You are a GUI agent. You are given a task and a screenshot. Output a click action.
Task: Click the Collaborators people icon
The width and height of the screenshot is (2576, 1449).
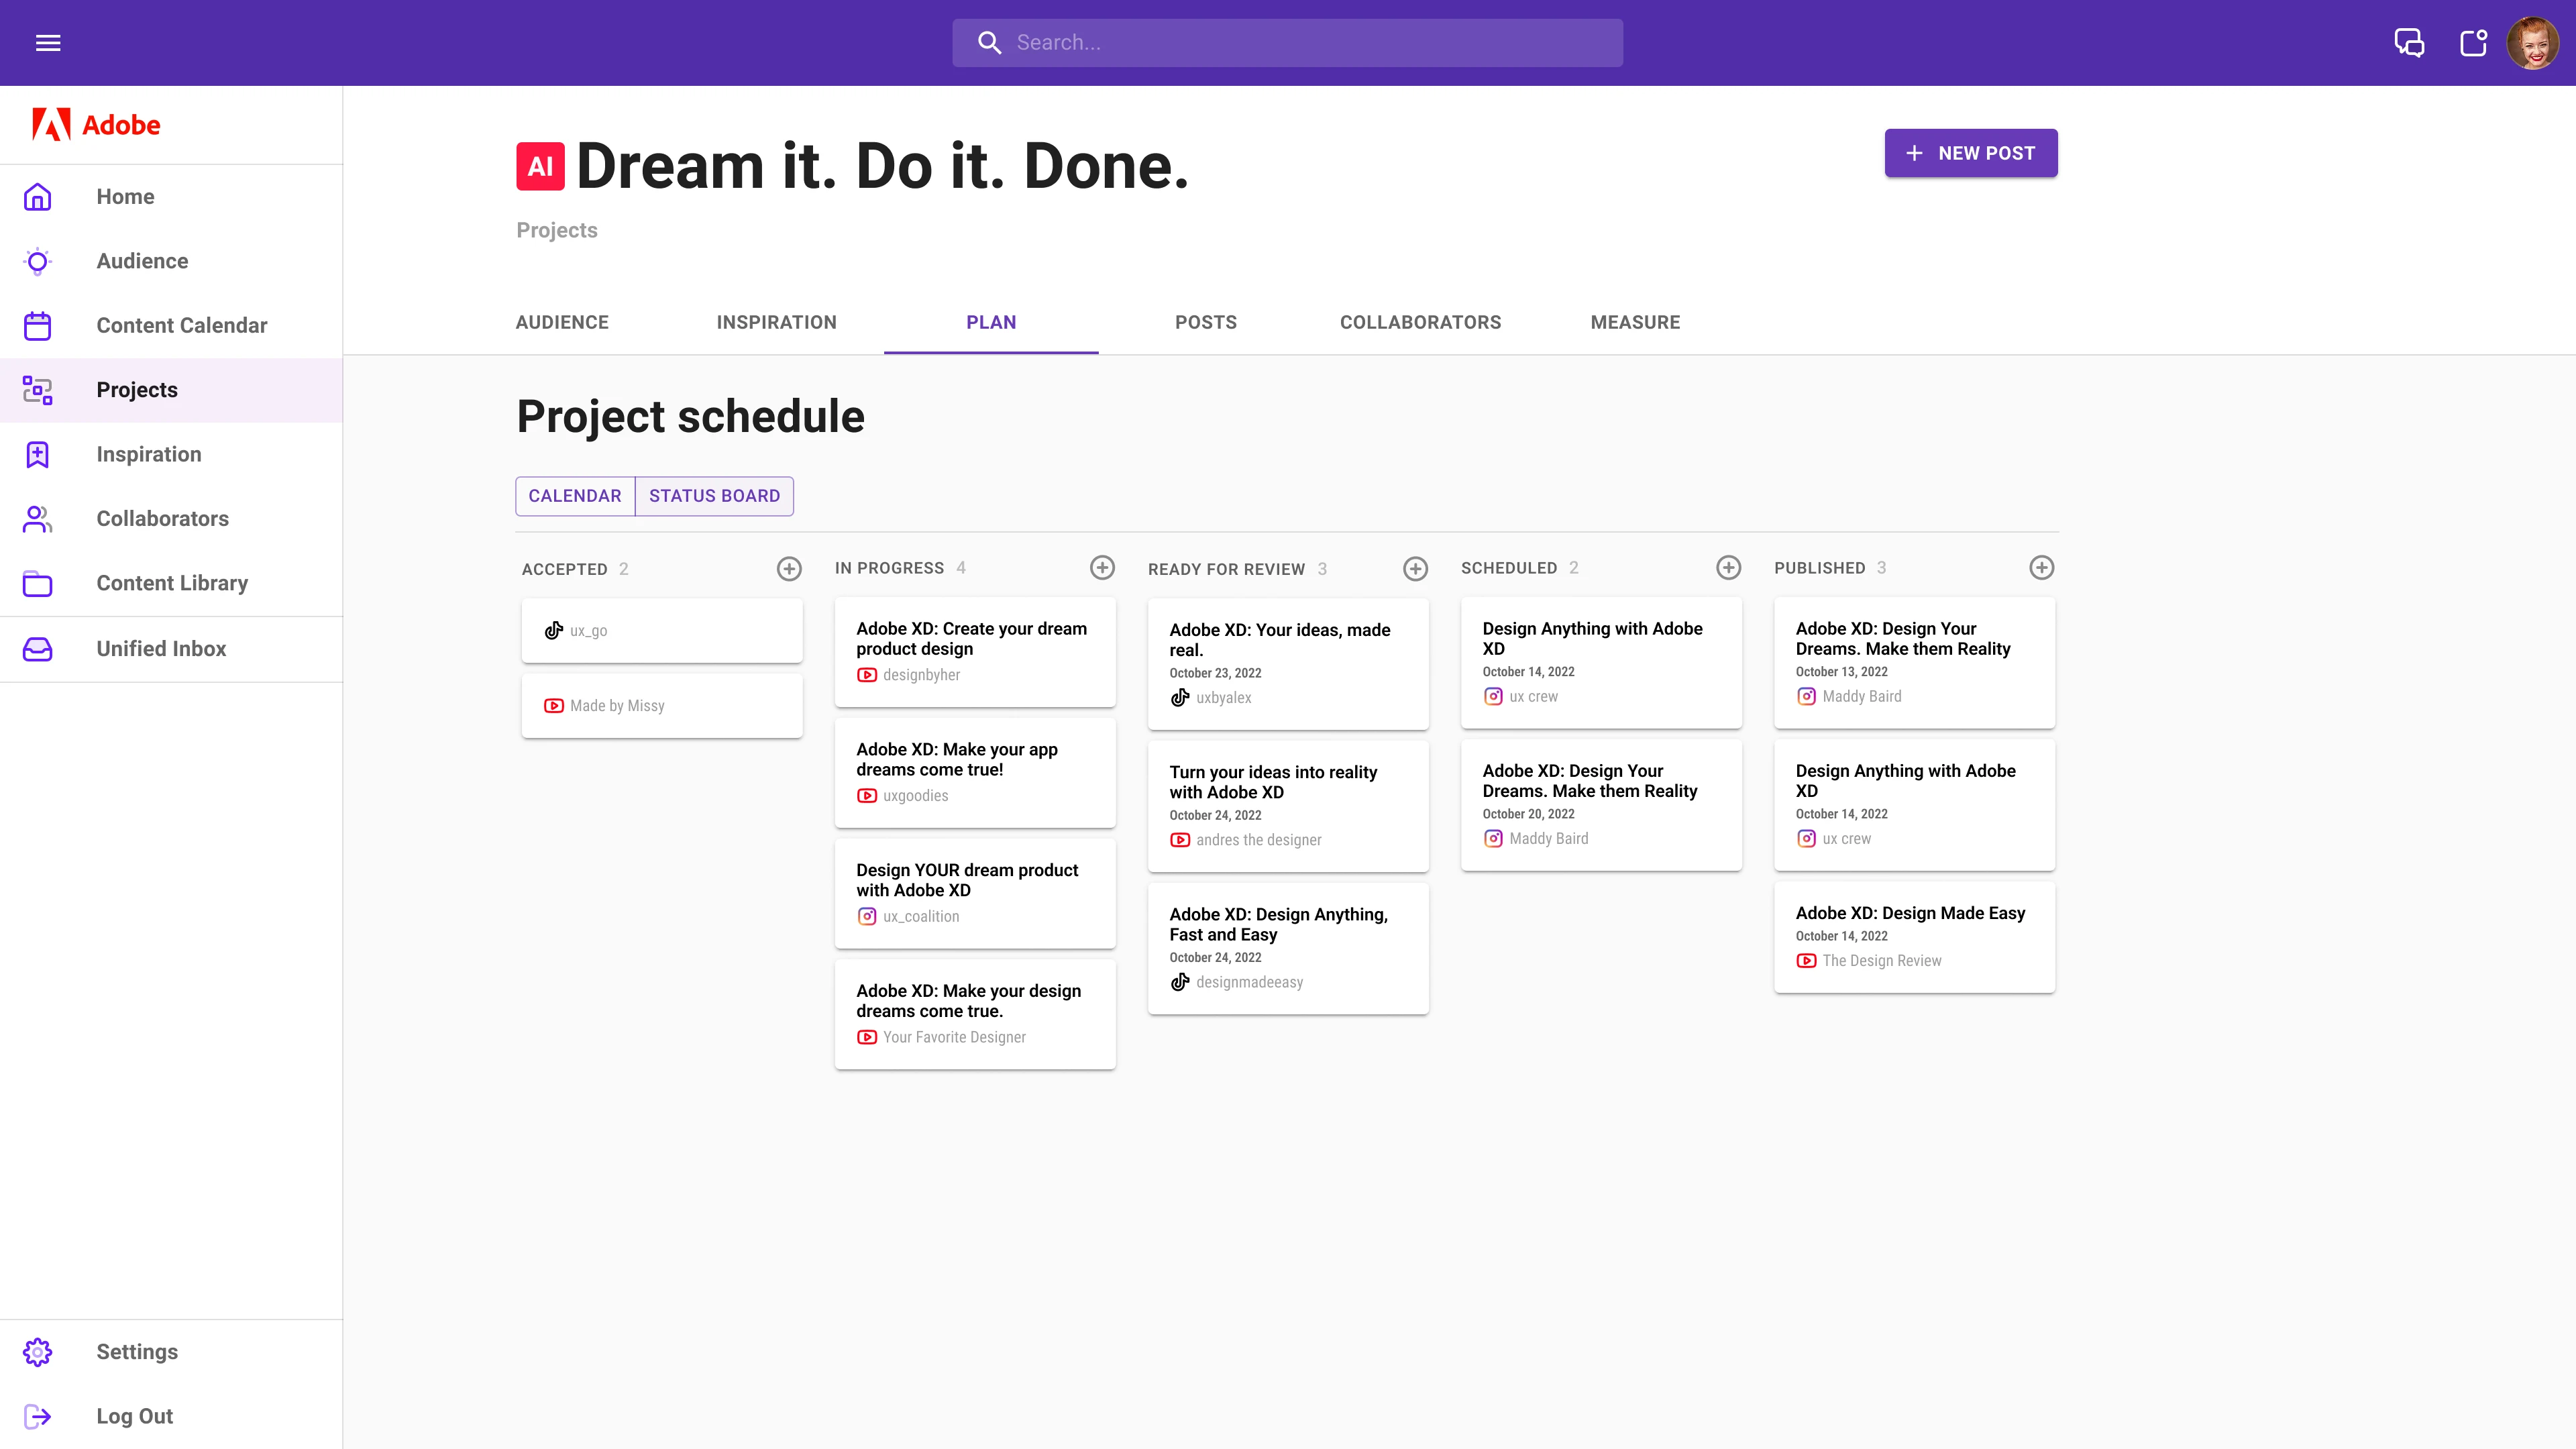click(38, 519)
